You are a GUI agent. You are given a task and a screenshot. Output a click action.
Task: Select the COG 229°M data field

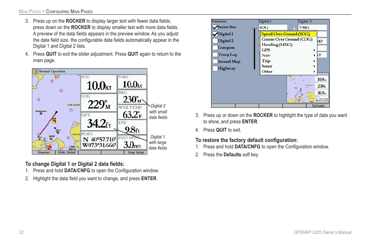tap(99, 103)
